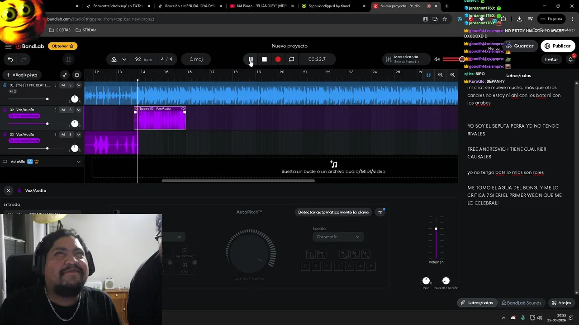The height and width of the screenshot is (325, 579).
Task: Mute track 02 Voz/Audio
Action: coord(63,110)
